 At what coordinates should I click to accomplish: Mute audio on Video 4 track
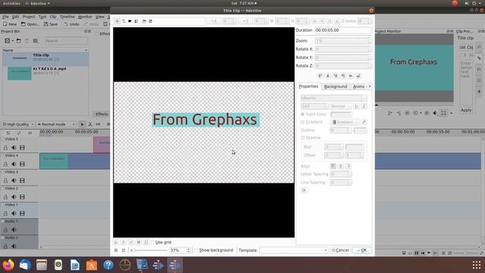(x=14, y=164)
